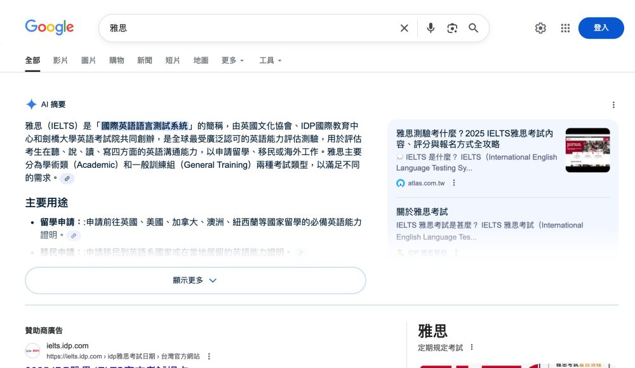Expand the AI summary with 顯示更多
The image size is (635, 368).
click(195, 280)
